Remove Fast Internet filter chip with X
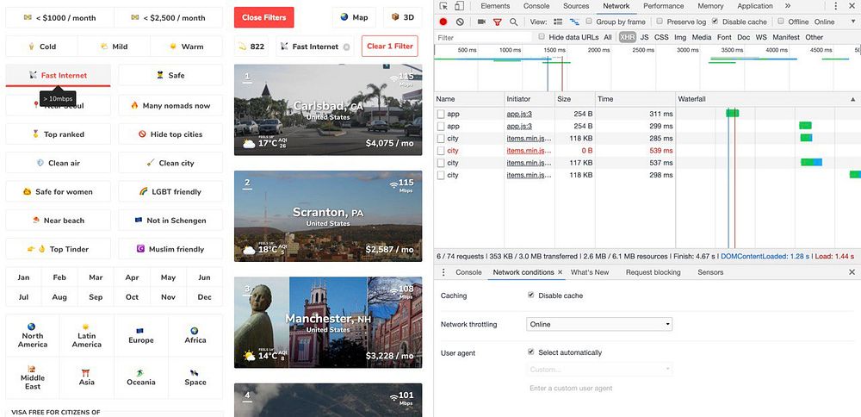This screenshot has width=861, height=417. coord(346,47)
